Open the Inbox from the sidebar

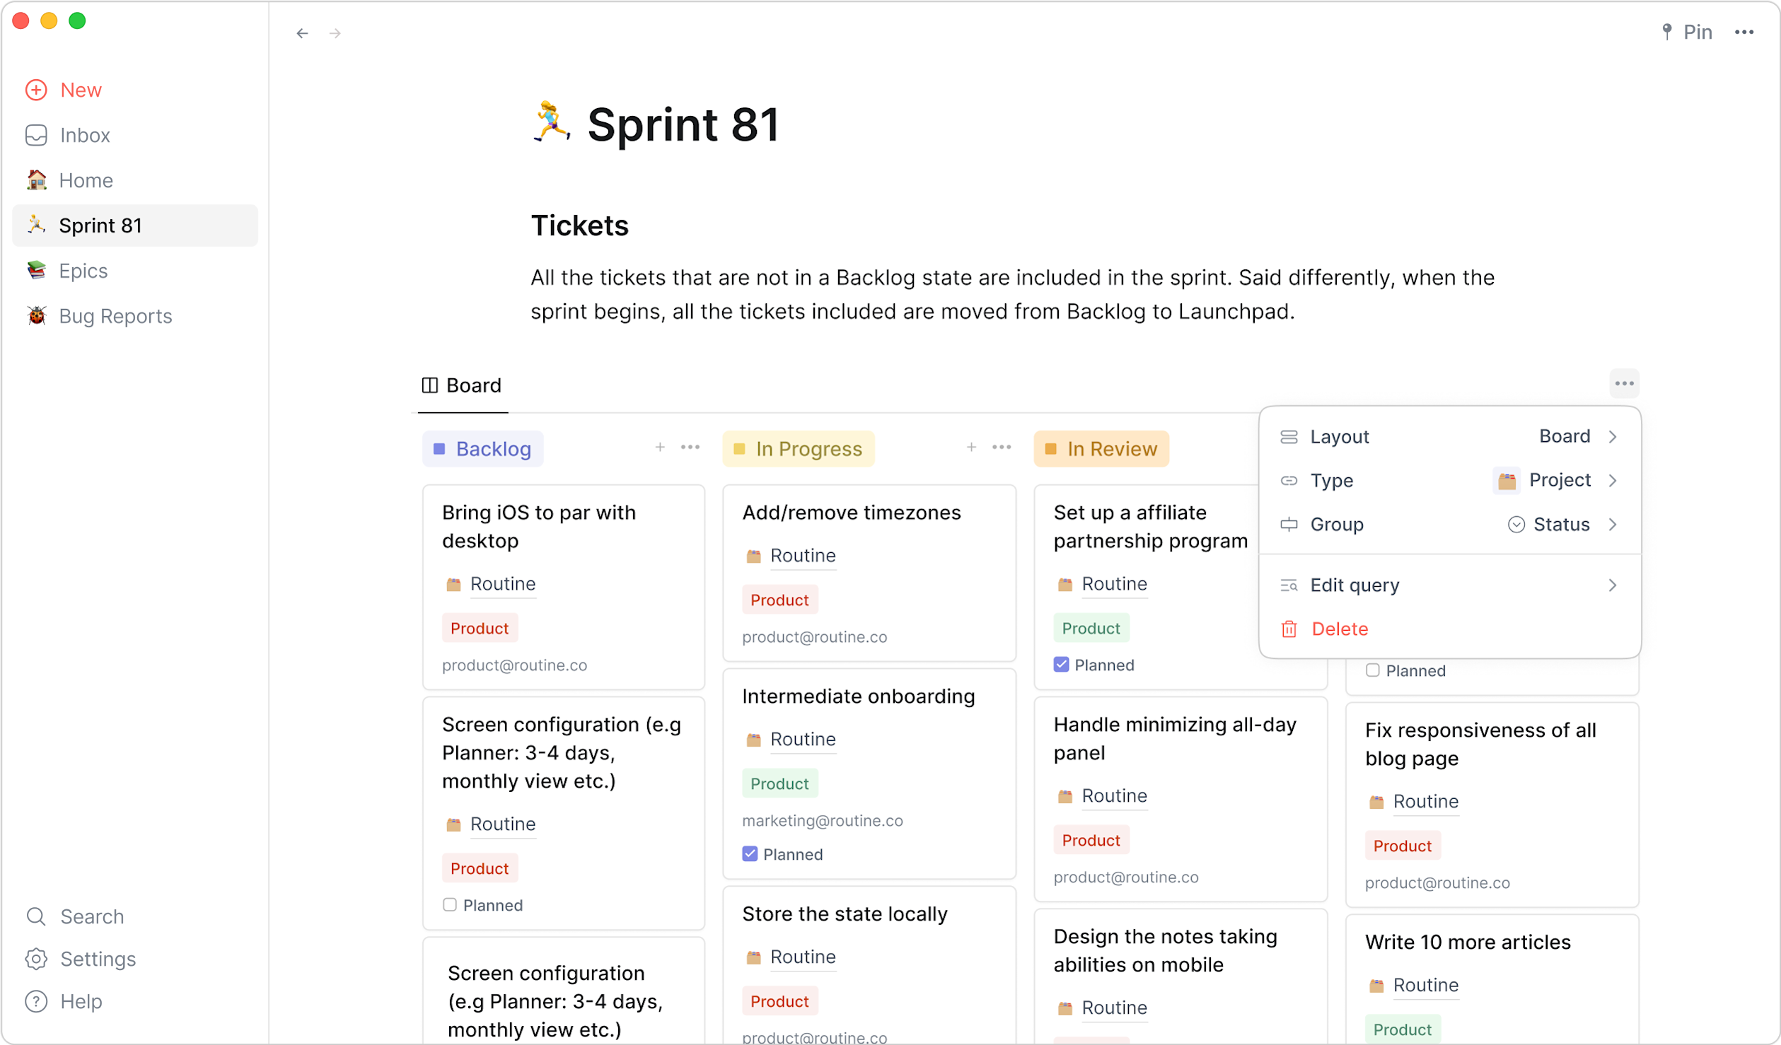(x=84, y=135)
